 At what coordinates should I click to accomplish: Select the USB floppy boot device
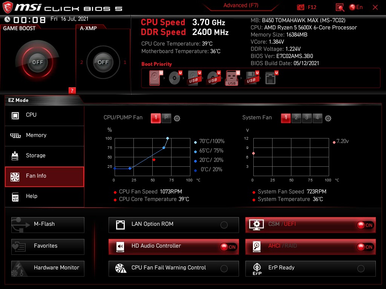(x=251, y=78)
